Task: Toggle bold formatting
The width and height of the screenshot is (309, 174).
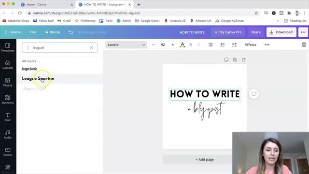Action: (x=191, y=45)
